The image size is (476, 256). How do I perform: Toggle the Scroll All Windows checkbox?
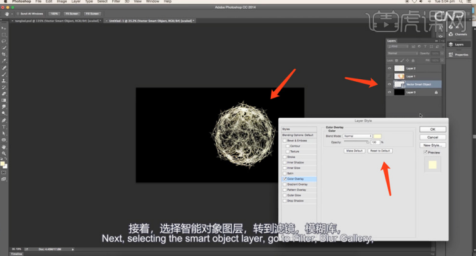tap(18, 14)
